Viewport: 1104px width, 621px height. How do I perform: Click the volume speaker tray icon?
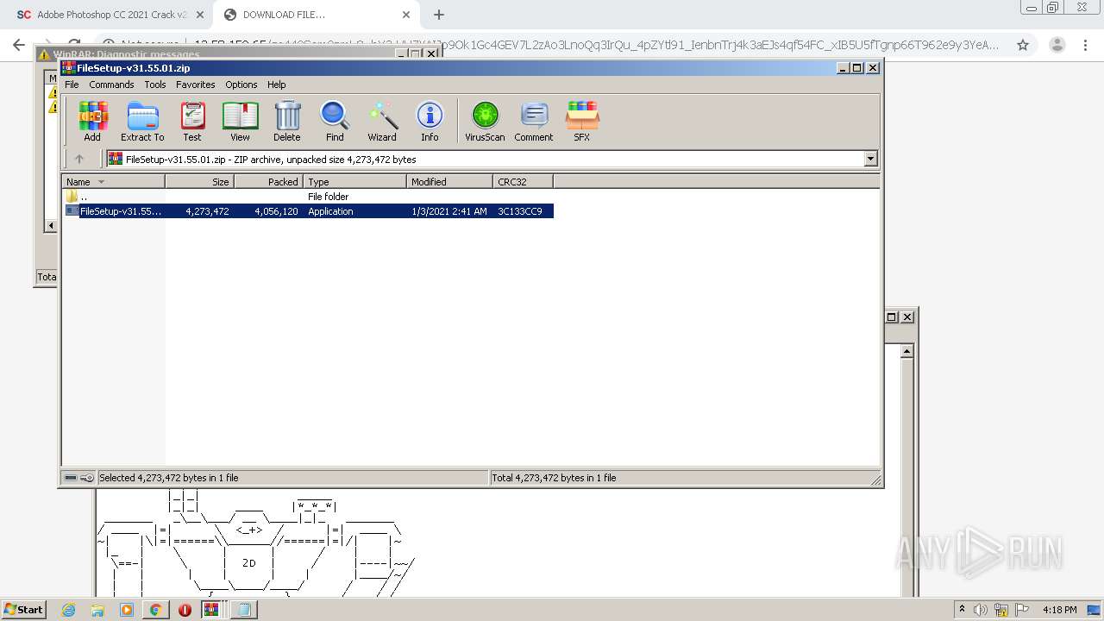point(981,610)
